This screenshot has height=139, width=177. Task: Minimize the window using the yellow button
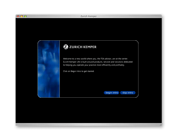(22, 16)
